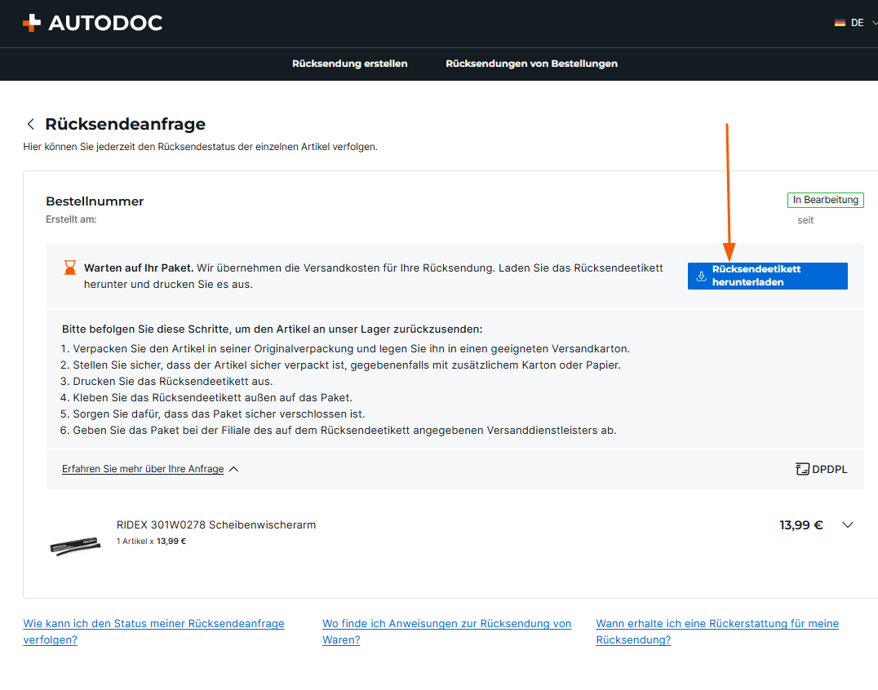Open the FAQ about tracking the return status
Viewport: 878px width, 690px height.
point(153,631)
